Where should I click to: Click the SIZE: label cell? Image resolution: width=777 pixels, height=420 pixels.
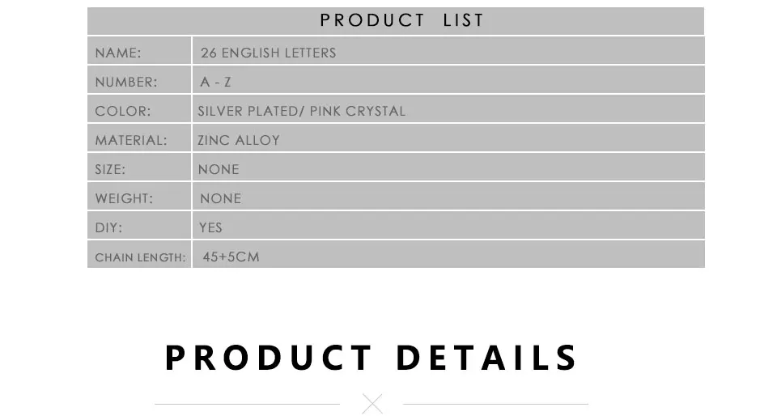click(139, 168)
